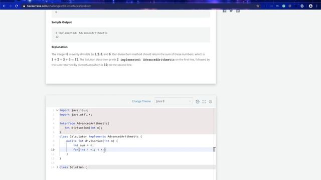Share on Twitter icon
The width and height of the screenshot is (321, 180).
pyautogui.click(x=231, y=10)
